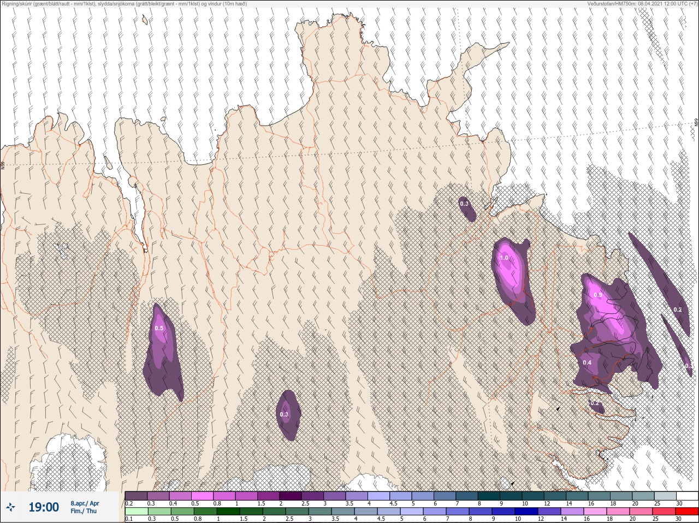699x523 pixels.
Task: Click the darkest purple upper legend swatch at 2
Action: pyautogui.click(x=291, y=496)
